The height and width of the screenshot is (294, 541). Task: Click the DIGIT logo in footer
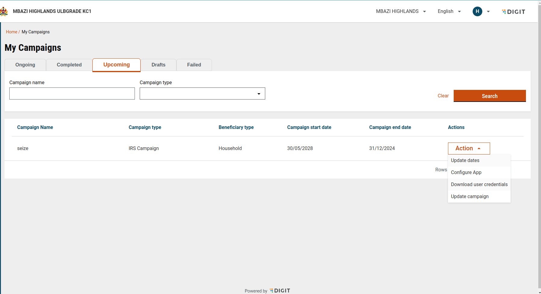pos(280,290)
